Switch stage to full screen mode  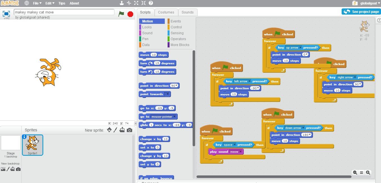click(6, 13)
